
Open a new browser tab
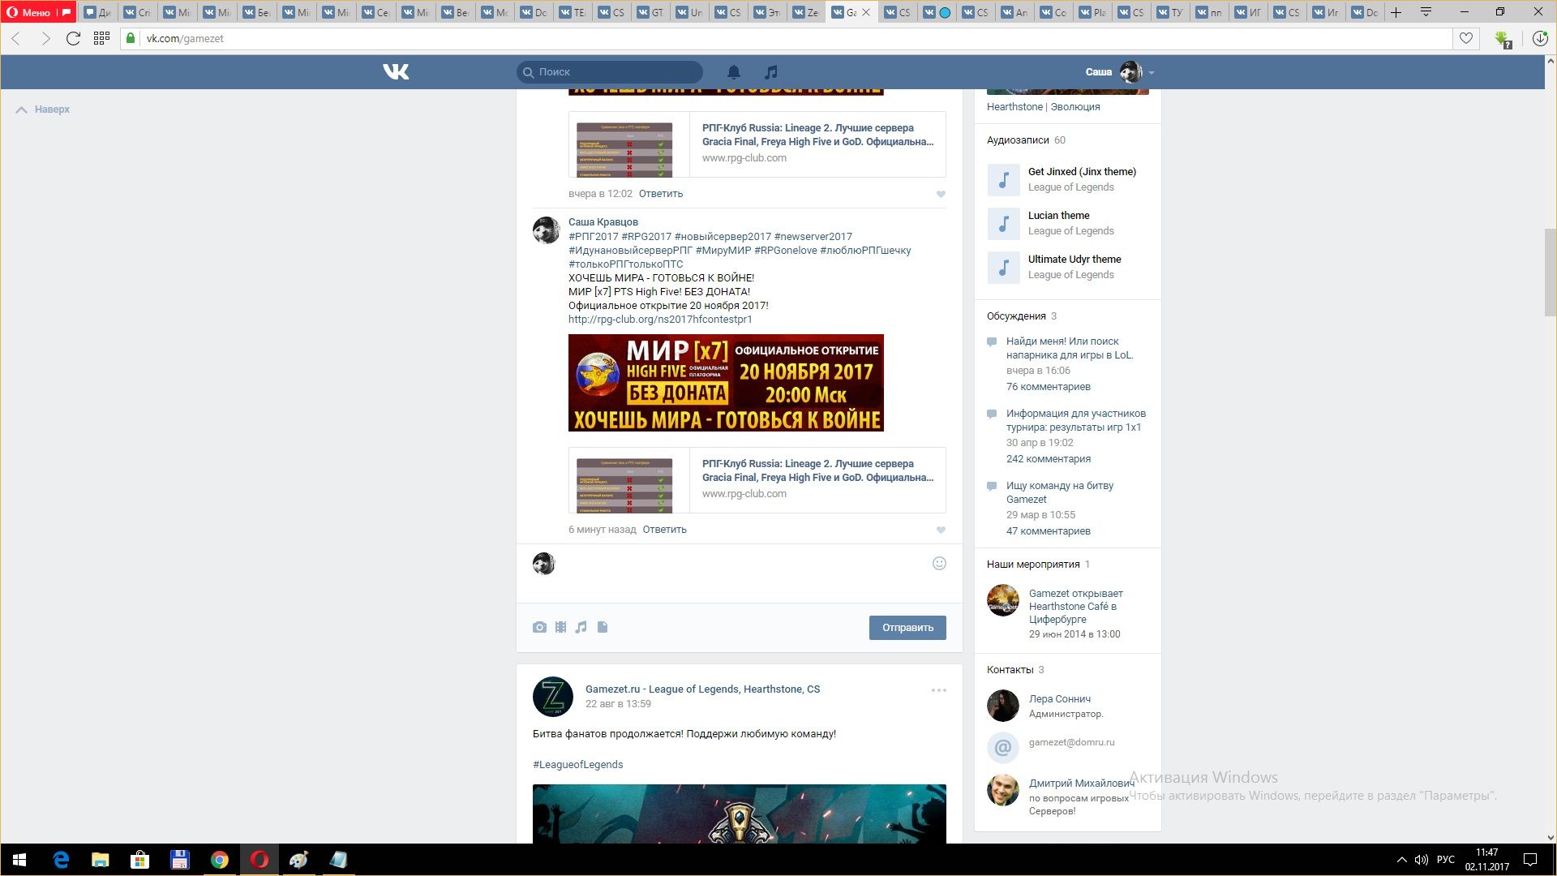coord(1396,12)
